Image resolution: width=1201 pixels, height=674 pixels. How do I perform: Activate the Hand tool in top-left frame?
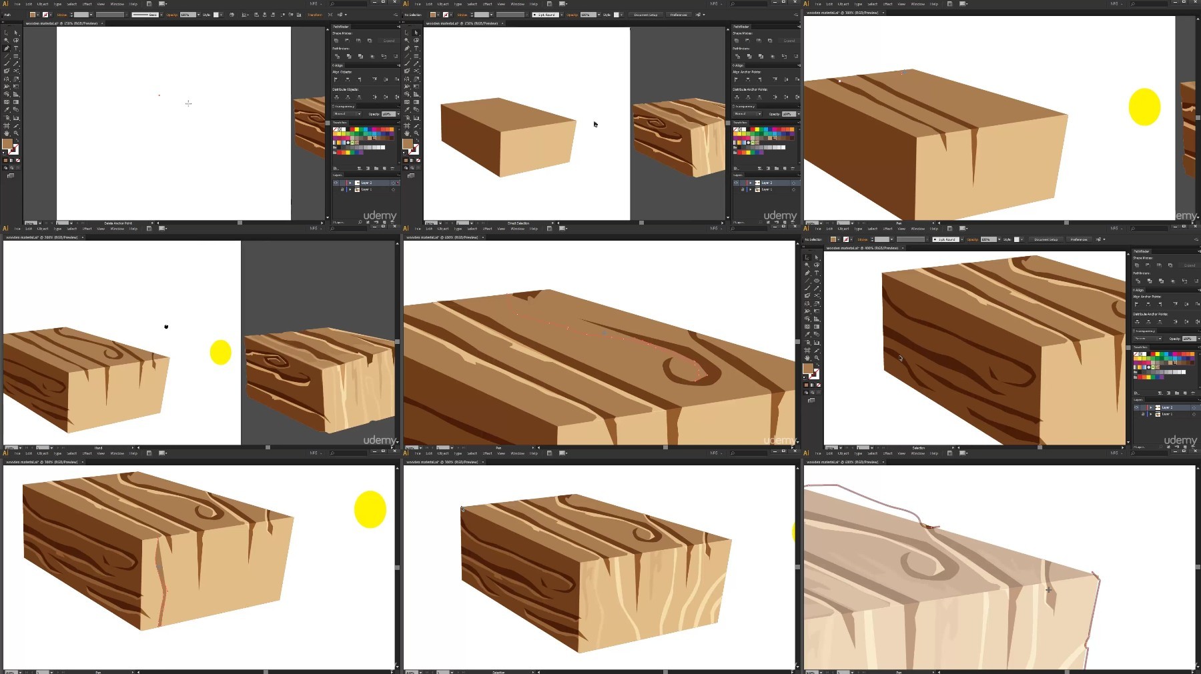[x=7, y=133]
